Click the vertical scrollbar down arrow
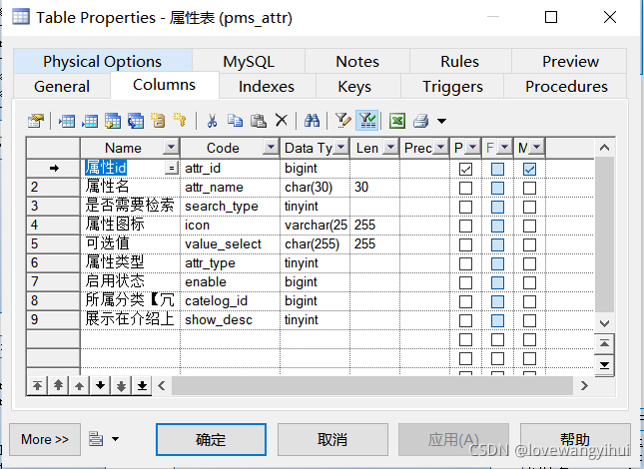Screen dimensions: 644x469 [x=604, y=323]
